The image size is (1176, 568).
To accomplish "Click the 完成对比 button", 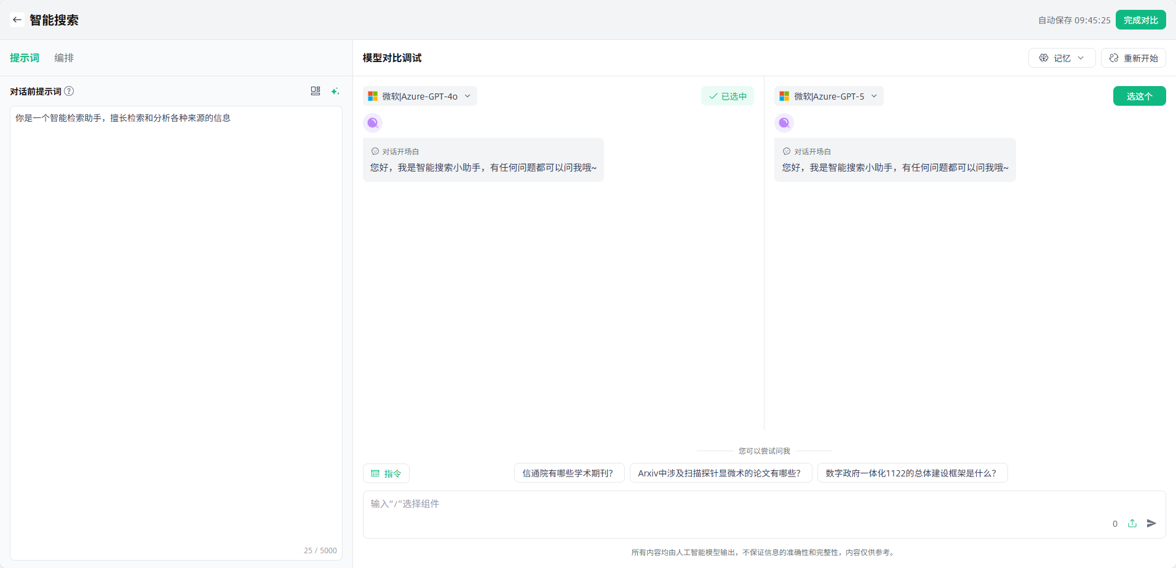I will (x=1140, y=20).
